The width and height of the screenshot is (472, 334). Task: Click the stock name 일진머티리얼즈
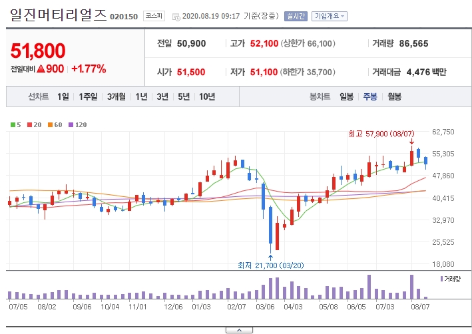click(59, 15)
